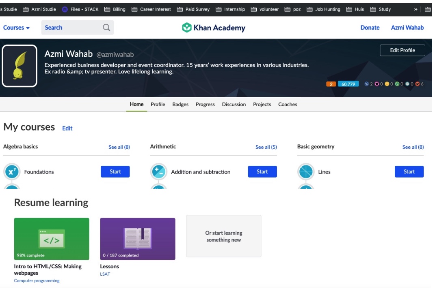The height and width of the screenshot is (289, 435).
Task: Click the Arithmetic course heading
Action: point(163,147)
